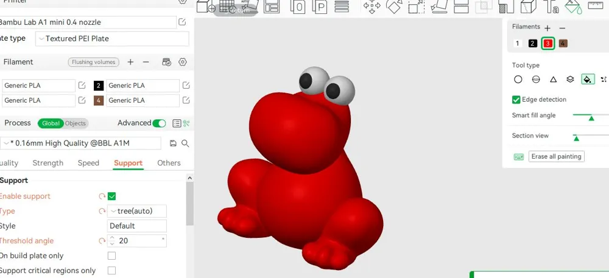Click the Add model cube icon

tap(205, 6)
